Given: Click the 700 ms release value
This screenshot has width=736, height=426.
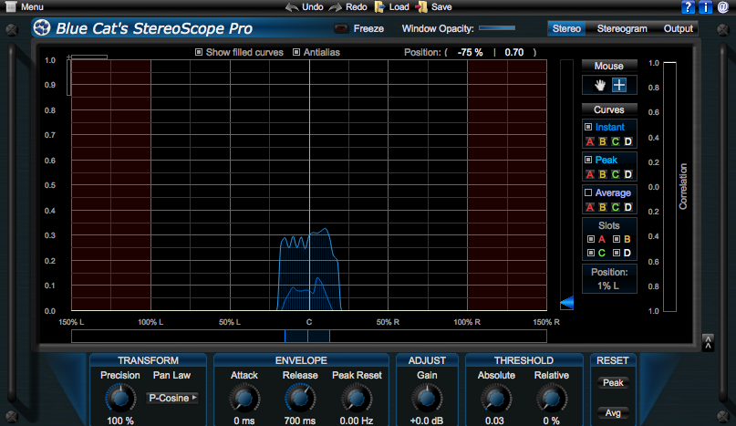Looking at the screenshot, I should pos(300,421).
